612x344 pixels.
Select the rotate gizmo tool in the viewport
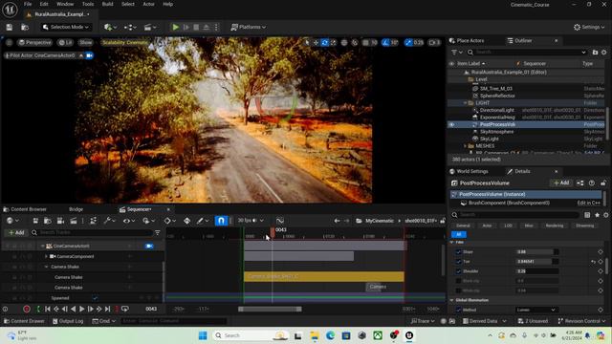(324, 42)
